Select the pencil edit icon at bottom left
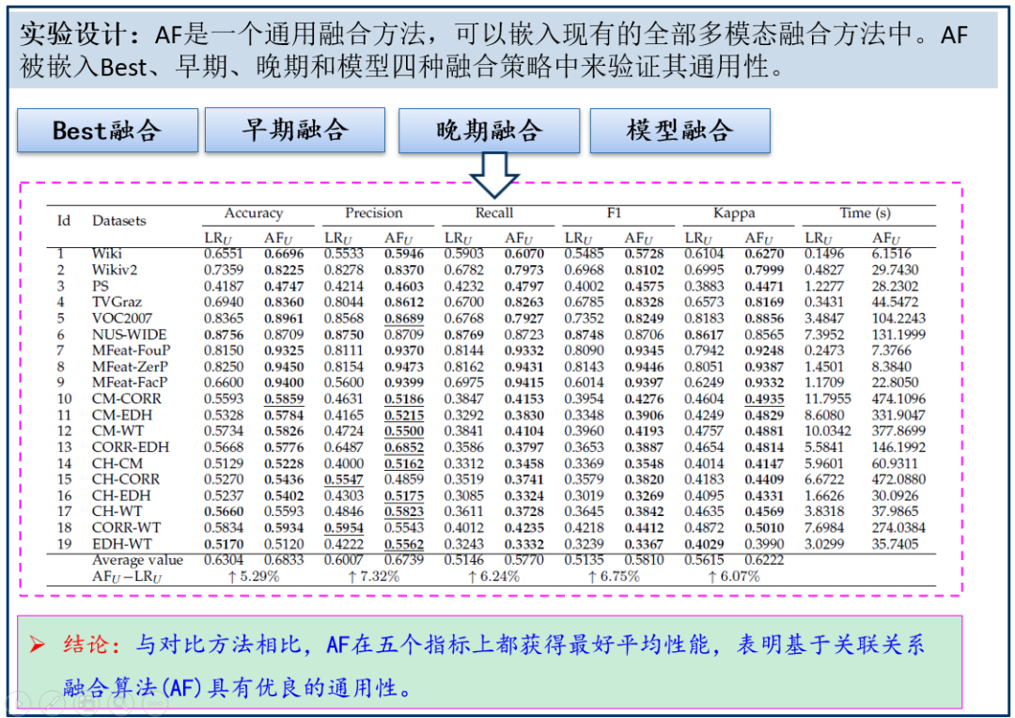 tap(52, 703)
